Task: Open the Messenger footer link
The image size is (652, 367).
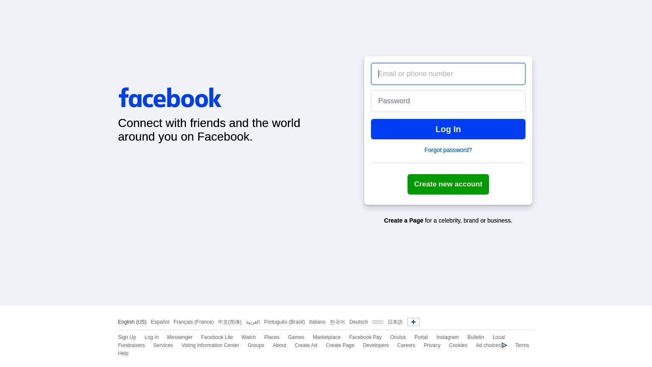Action: [x=180, y=337]
